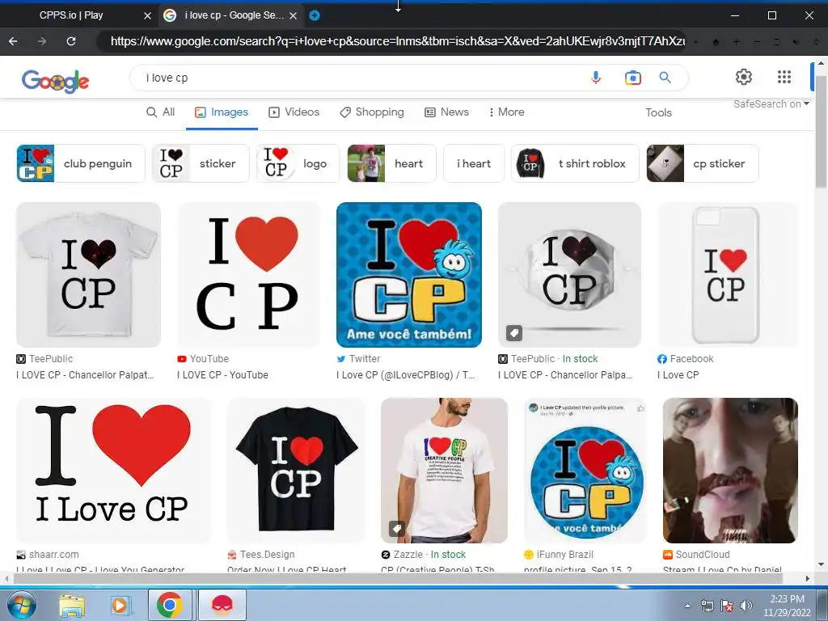Expand the SafeSearch on dropdown
The height and width of the screenshot is (621, 828).
pyautogui.click(x=771, y=104)
